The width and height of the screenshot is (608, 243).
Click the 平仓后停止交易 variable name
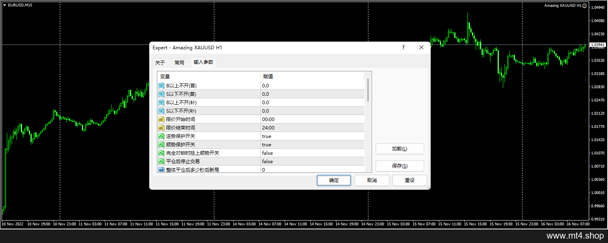point(183,161)
